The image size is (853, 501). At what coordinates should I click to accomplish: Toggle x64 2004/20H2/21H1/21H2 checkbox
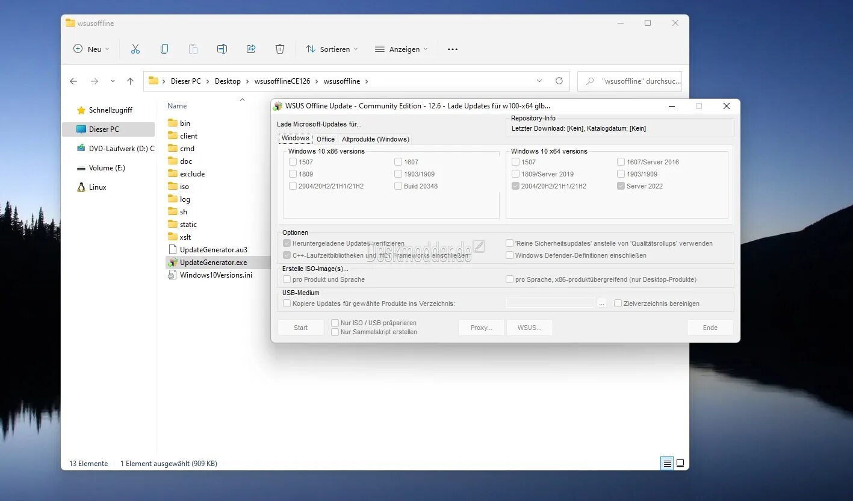pyautogui.click(x=516, y=186)
